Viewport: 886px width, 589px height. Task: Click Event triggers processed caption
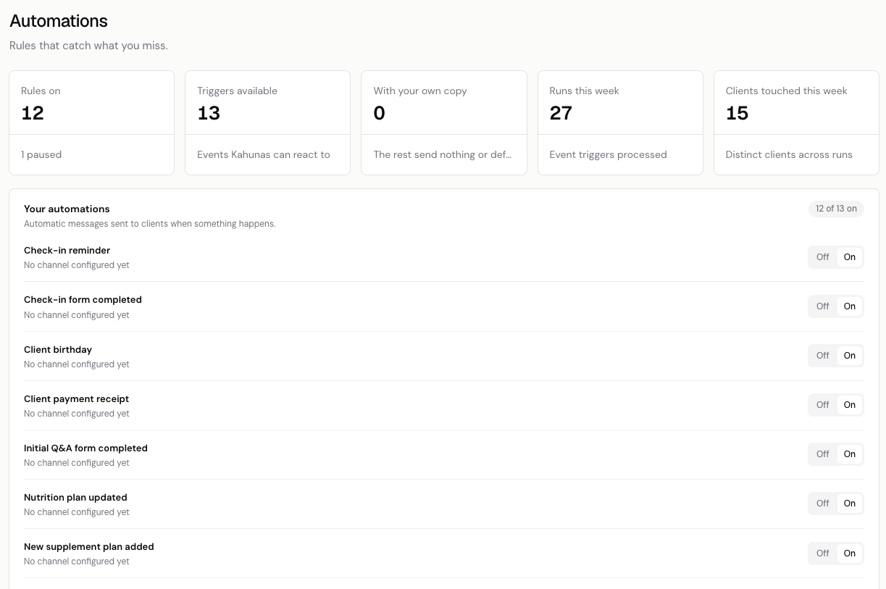(608, 154)
